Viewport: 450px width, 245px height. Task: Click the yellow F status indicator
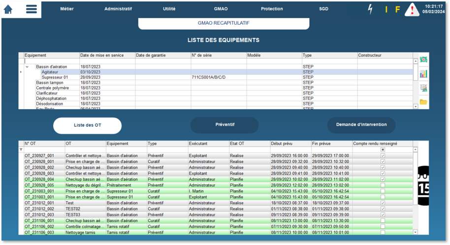pos(397,9)
